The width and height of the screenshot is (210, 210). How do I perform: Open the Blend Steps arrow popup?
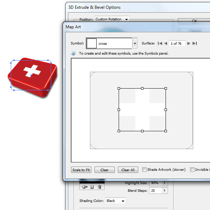pyautogui.click(x=165, y=190)
